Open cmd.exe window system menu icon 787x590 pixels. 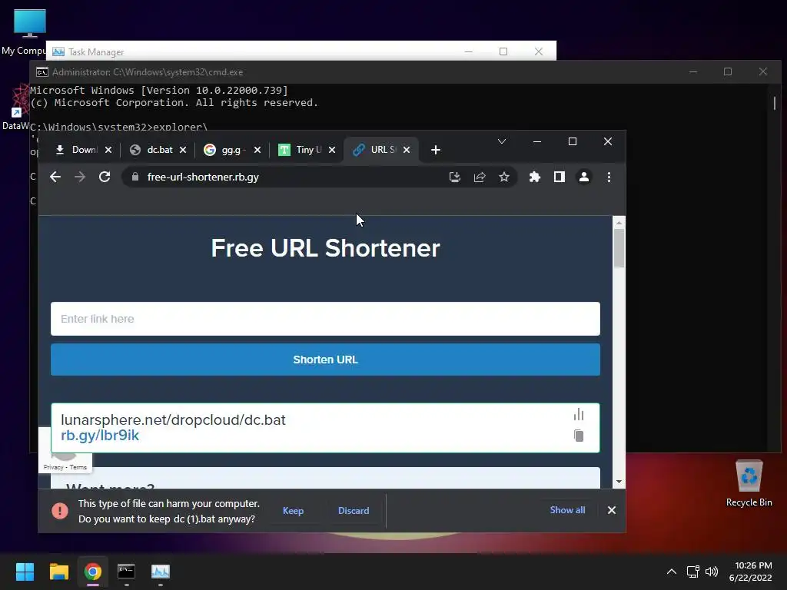coord(42,72)
